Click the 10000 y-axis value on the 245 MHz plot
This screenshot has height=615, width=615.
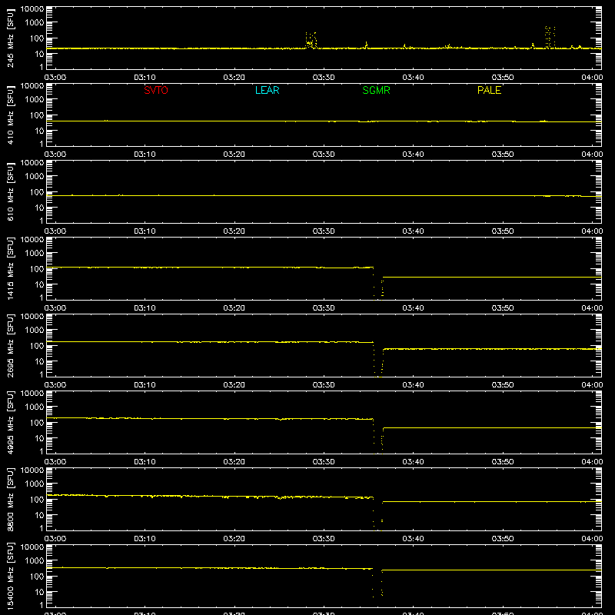32,9
